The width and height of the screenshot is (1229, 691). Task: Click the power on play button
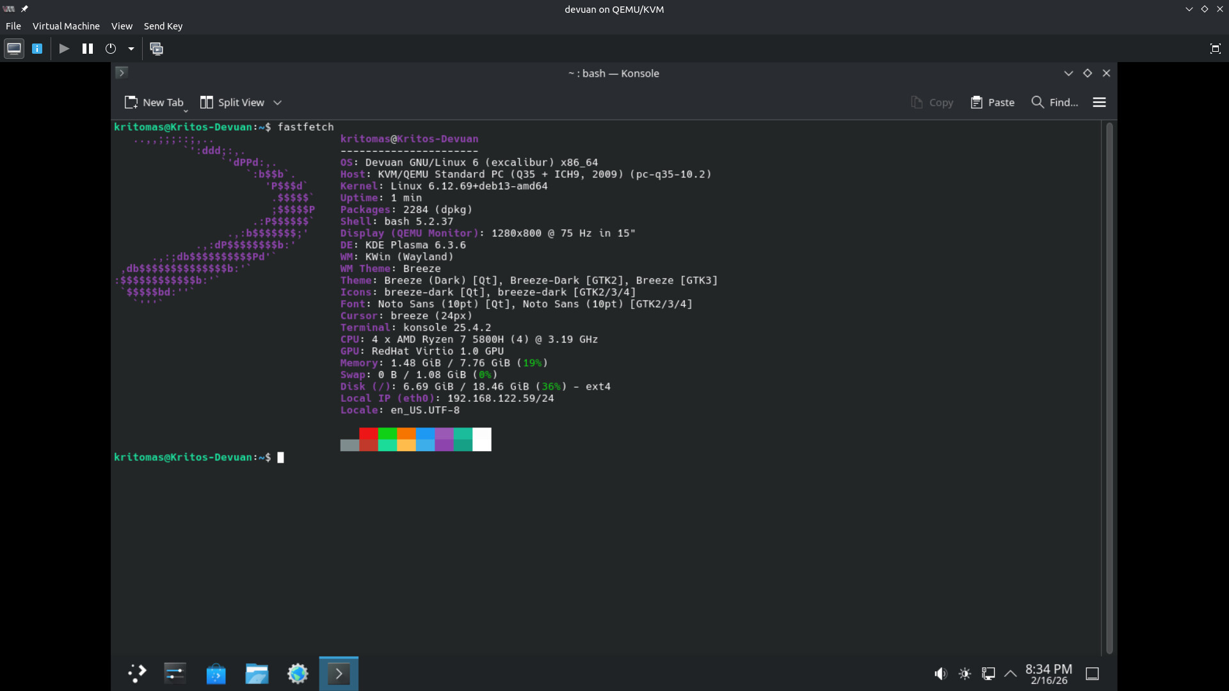pyautogui.click(x=64, y=49)
